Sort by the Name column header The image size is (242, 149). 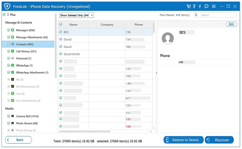[73, 24]
